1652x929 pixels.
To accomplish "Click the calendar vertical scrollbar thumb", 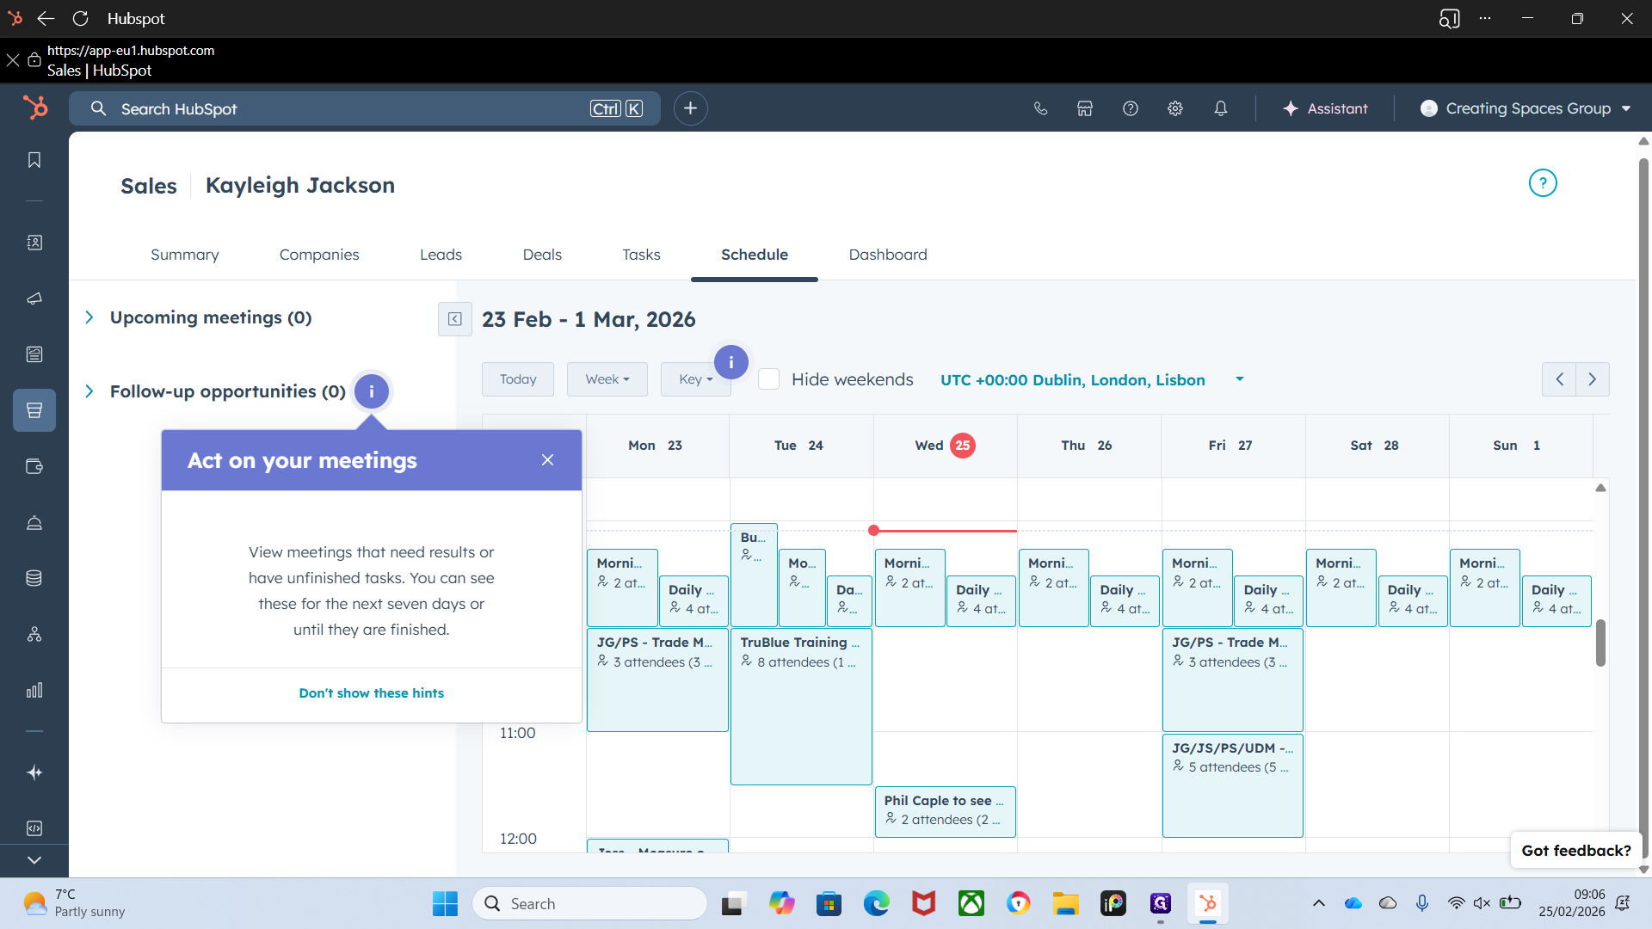I will [1600, 643].
